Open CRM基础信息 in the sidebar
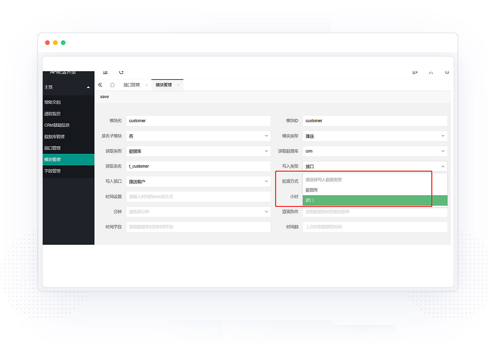Image resolution: width=490 pixels, height=348 pixels. tap(68, 125)
